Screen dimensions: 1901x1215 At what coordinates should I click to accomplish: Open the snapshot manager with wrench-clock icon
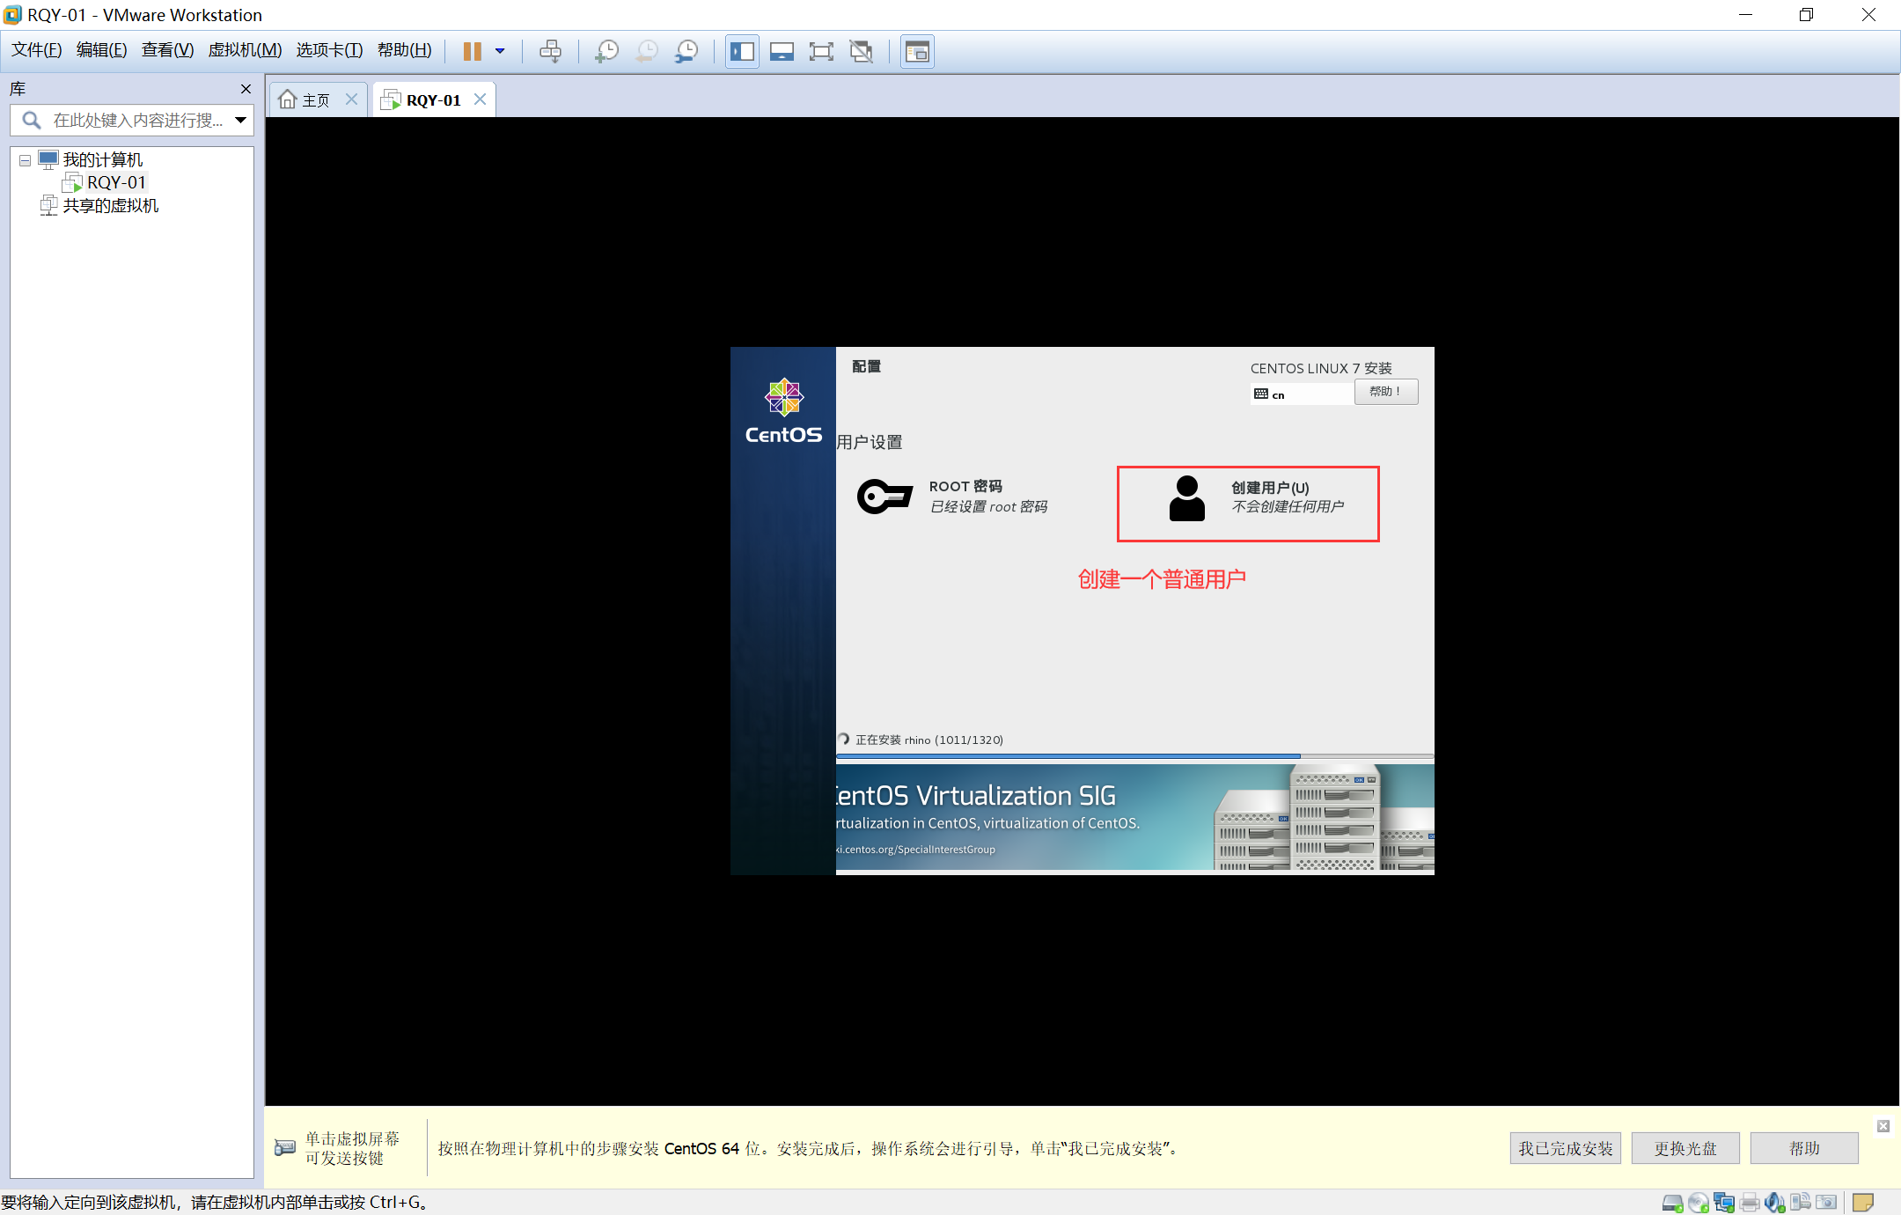click(x=686, y=51)
